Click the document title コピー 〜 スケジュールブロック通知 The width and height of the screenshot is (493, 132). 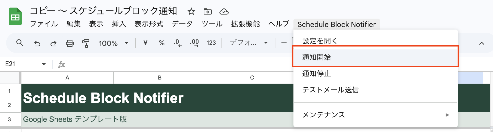(x=103, y=11)
